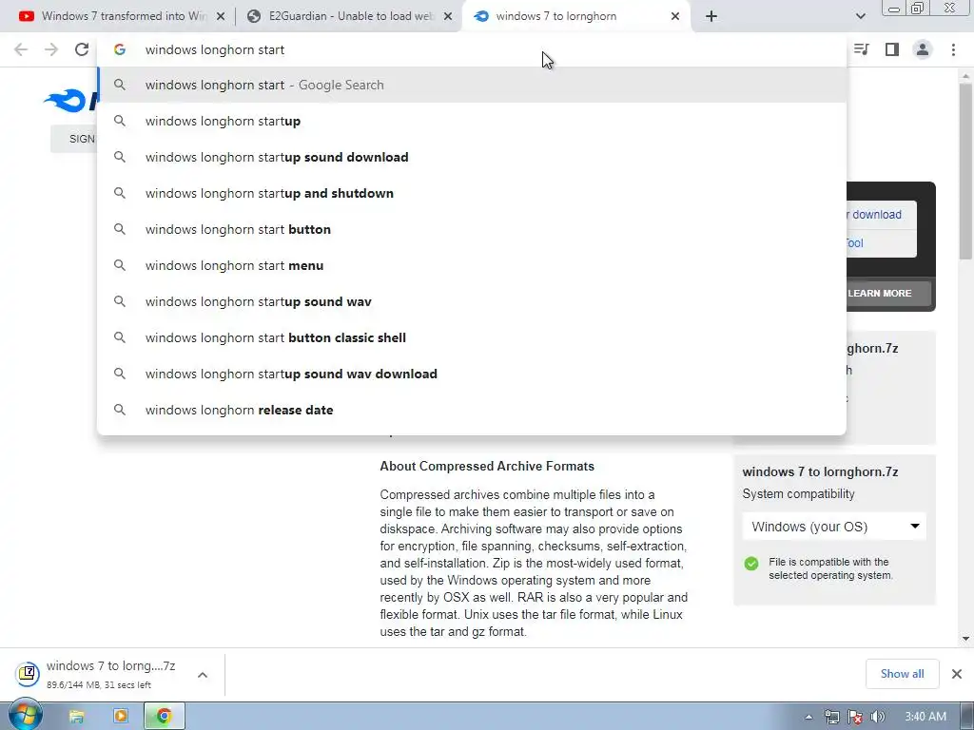Click the LEARN MORE button
The image size is (974, 730).
point(889,293)
